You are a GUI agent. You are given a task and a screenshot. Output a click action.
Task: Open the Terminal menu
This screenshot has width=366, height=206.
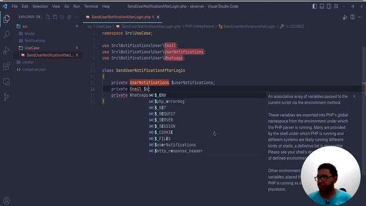point(91,6)
